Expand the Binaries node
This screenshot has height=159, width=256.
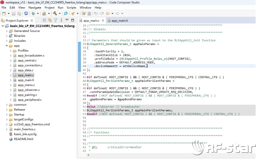pos(7,36)
